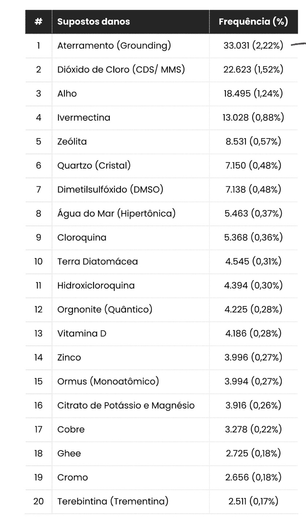Click 'Água do Mar (Hipertônica)' cell
The width and height of the screenshot is (306, 528).
116,213
